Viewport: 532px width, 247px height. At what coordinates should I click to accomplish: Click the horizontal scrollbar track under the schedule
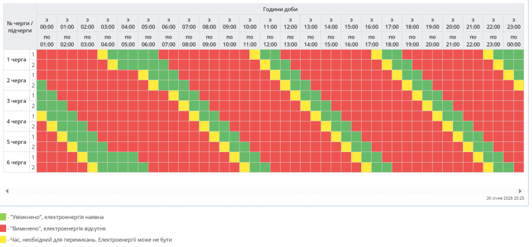pyautogui.click(x=263, y=191)
